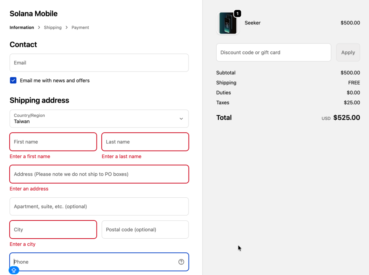Click the Address text field
Screen dimensions: 369x275
point(99,174)
